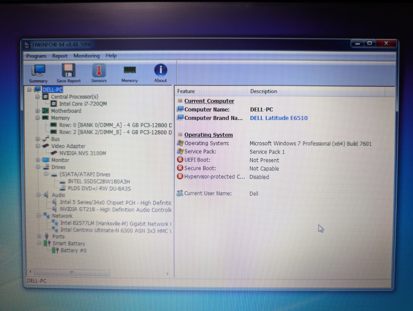Viewport: 413px width, 311px height.
Task: Expand the Ports node
Action: coord(39,236)
